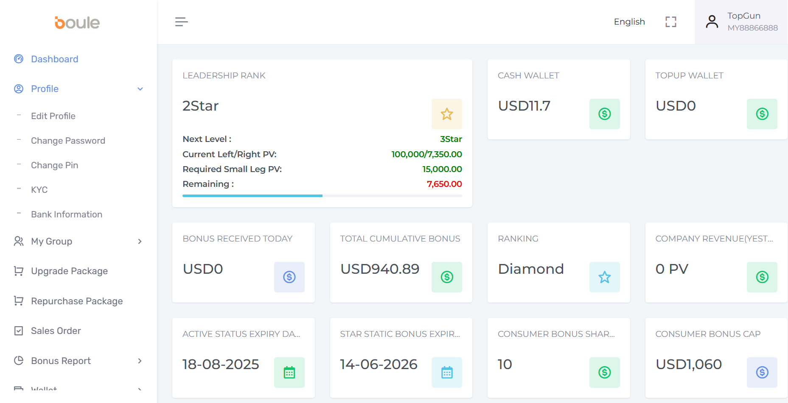Click the Cash Wallet dollar icon
Screen dimensions: 788x403
[604, 114]
